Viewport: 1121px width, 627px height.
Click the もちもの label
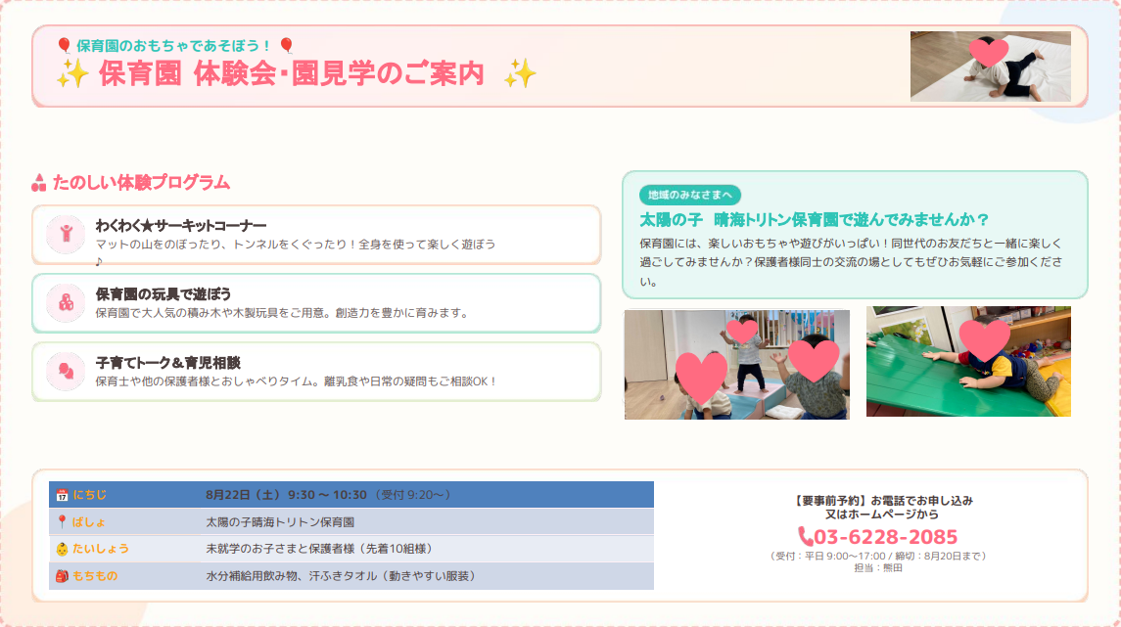[95, 576]
